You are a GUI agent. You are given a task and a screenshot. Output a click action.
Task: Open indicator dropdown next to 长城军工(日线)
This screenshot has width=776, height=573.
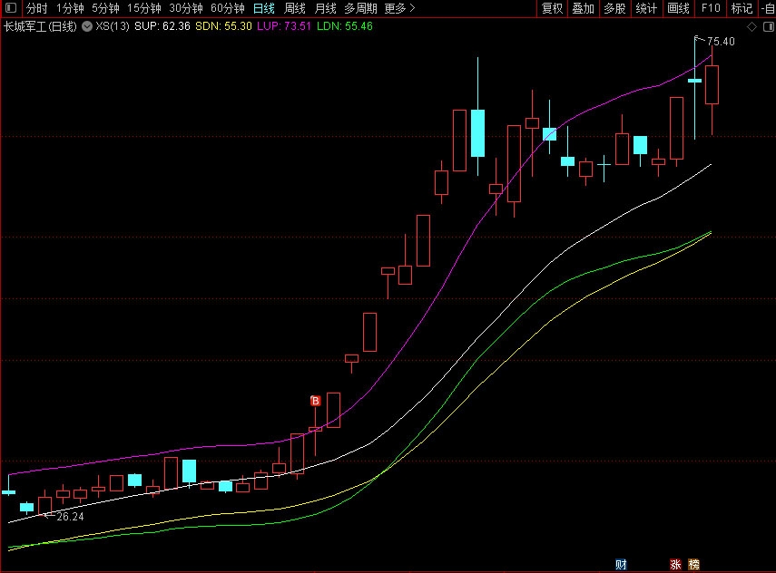(x=87, y=26)
